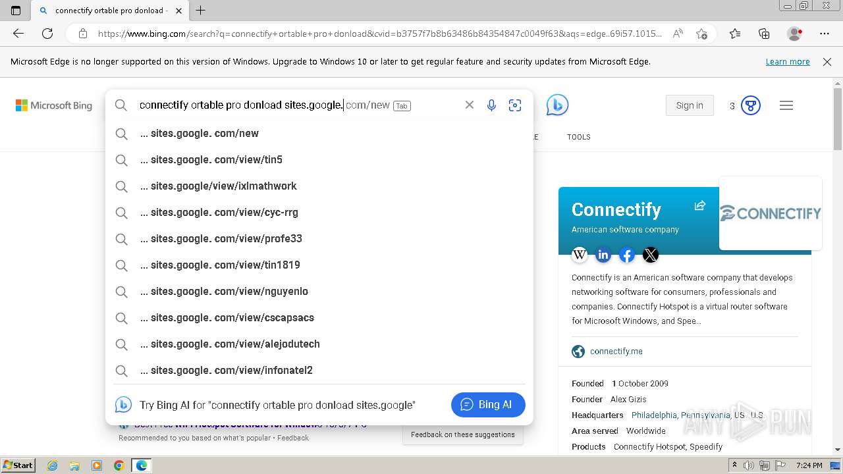
Task: Choose suggestion sites.google. com/view/tin5
Action: click(319, 159)
